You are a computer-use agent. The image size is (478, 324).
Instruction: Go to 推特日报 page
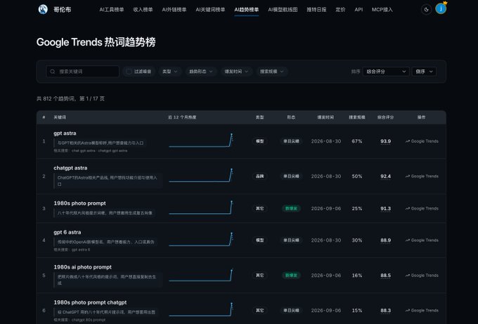tap(316, 9)
